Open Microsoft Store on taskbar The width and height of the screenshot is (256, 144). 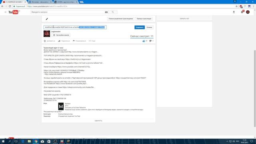(49, 141)
